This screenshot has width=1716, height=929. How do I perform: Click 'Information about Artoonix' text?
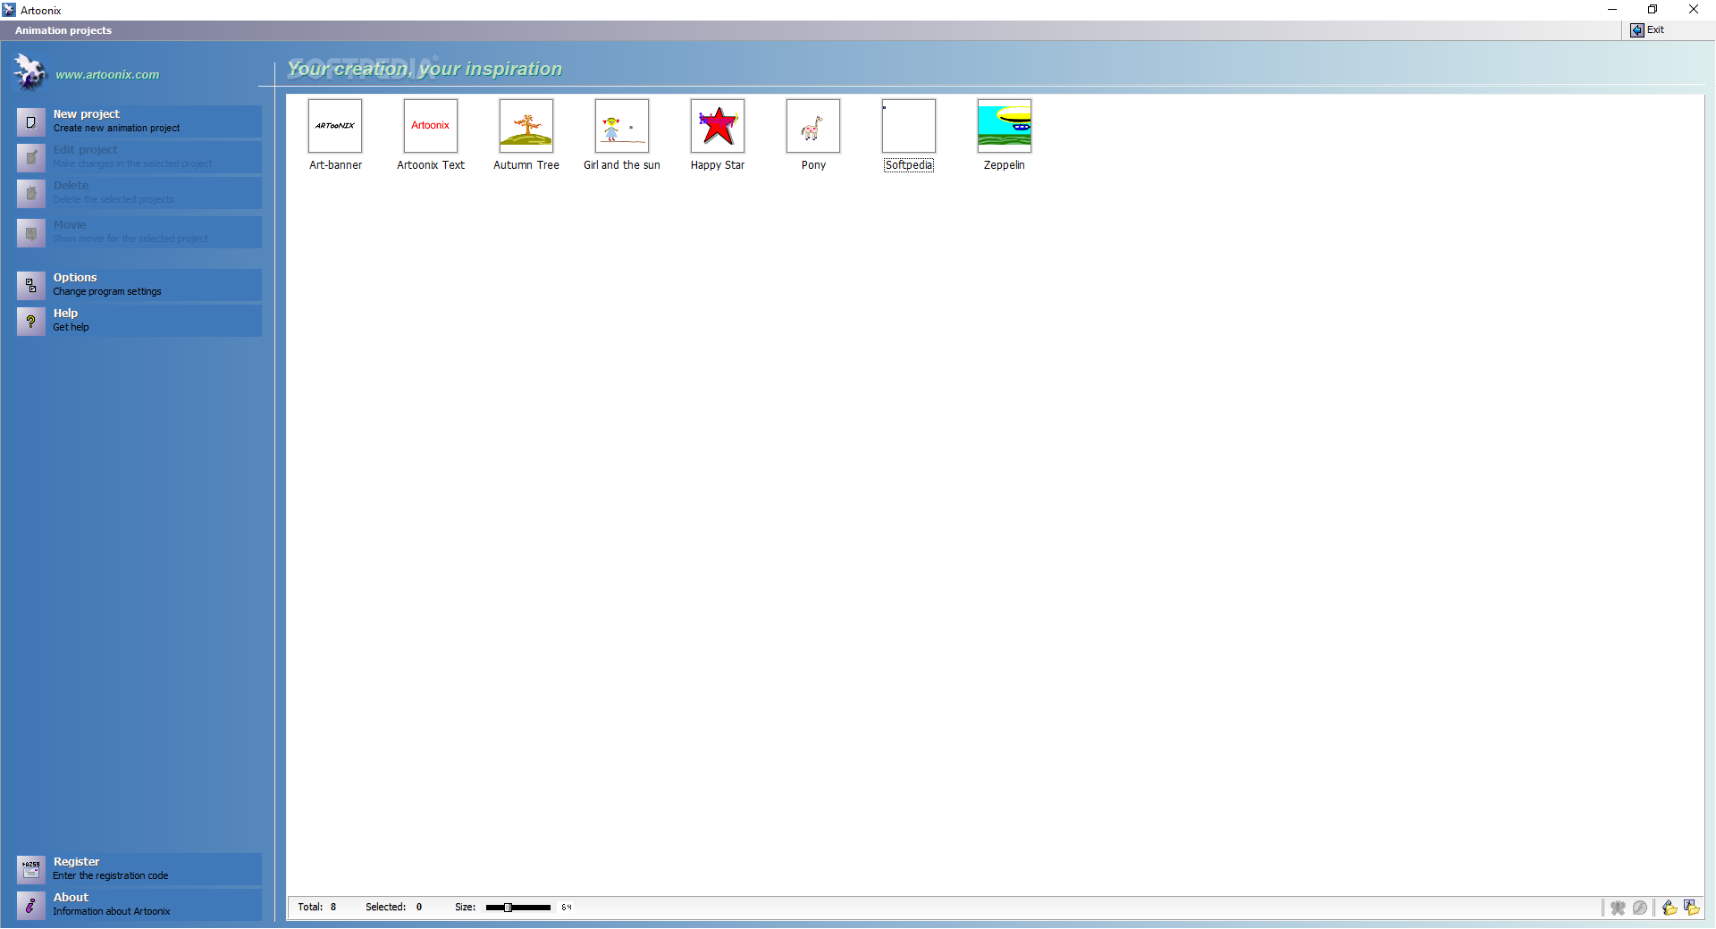click(112, 912)
